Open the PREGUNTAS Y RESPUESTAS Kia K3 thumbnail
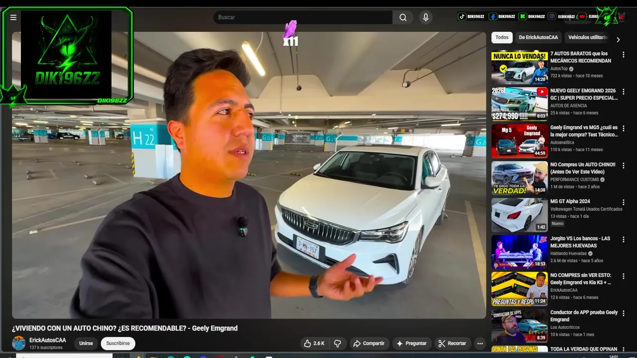 click(520, 288)
